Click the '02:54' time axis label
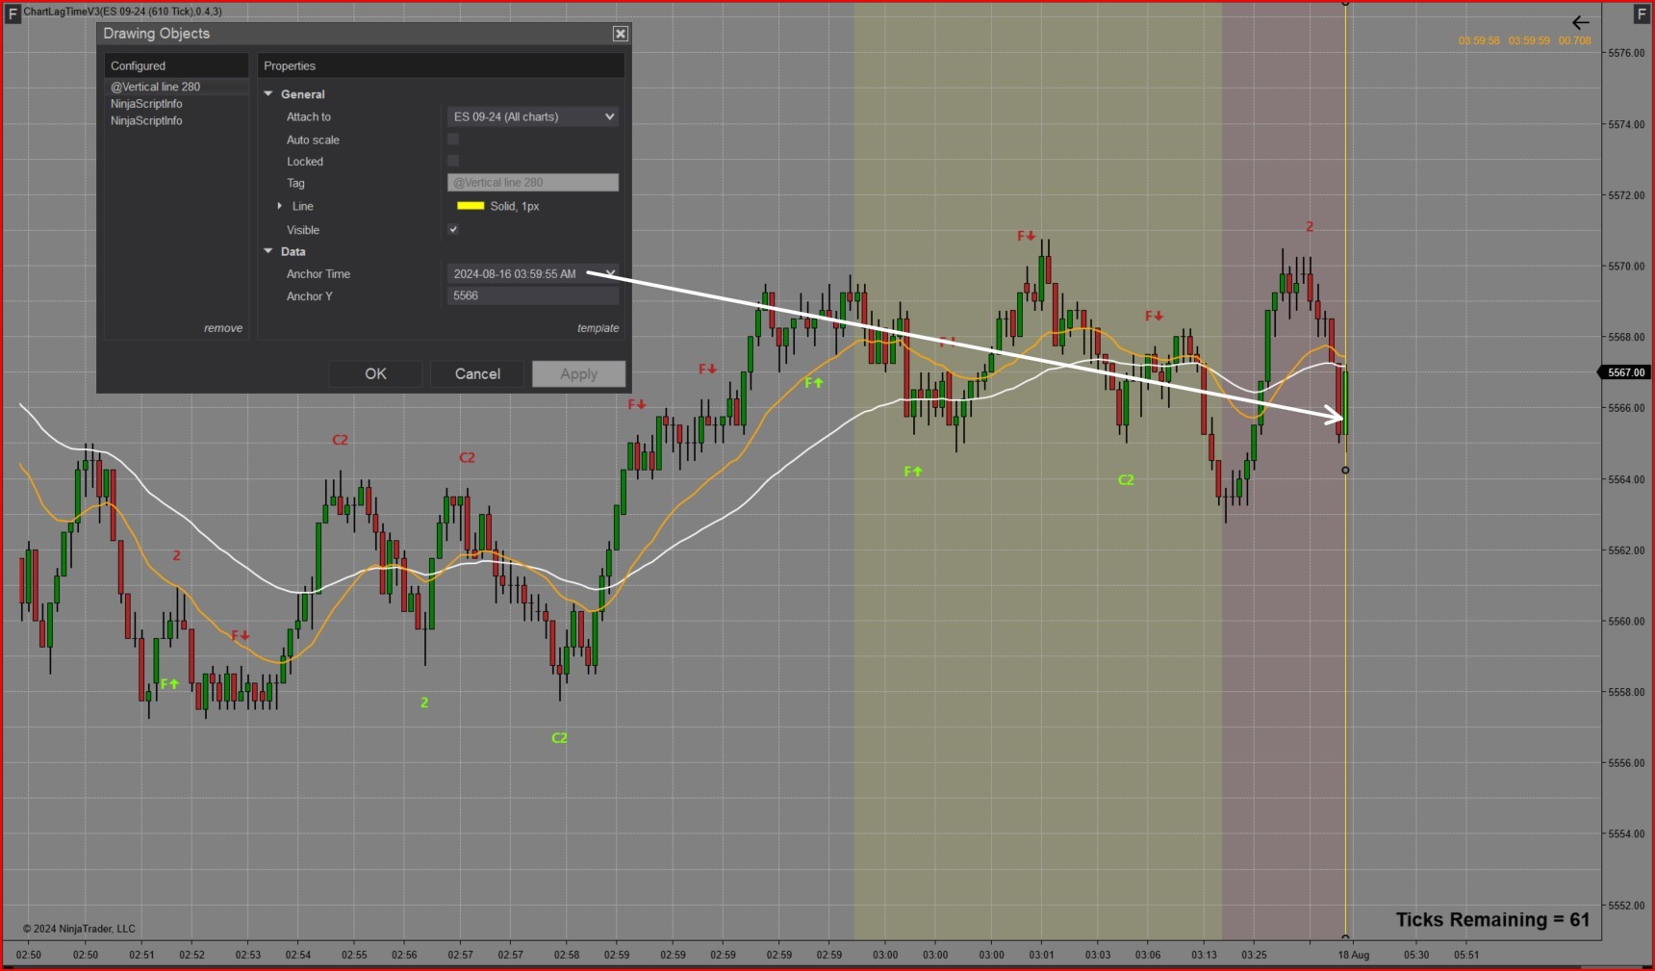 pos(298,955)
